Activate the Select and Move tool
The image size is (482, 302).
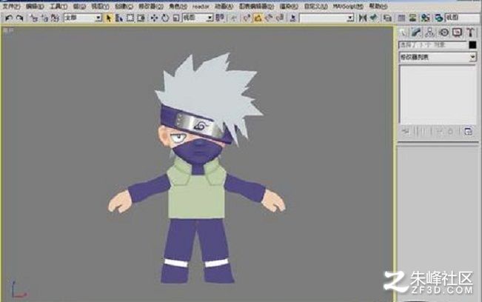tap(154, 18)
